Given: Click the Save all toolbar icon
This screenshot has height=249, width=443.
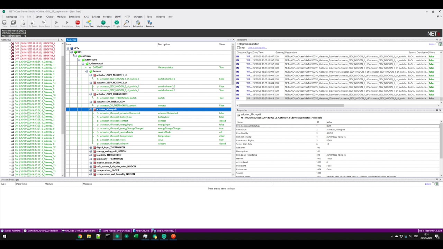Looking at the screenshot, I should 13,24.
